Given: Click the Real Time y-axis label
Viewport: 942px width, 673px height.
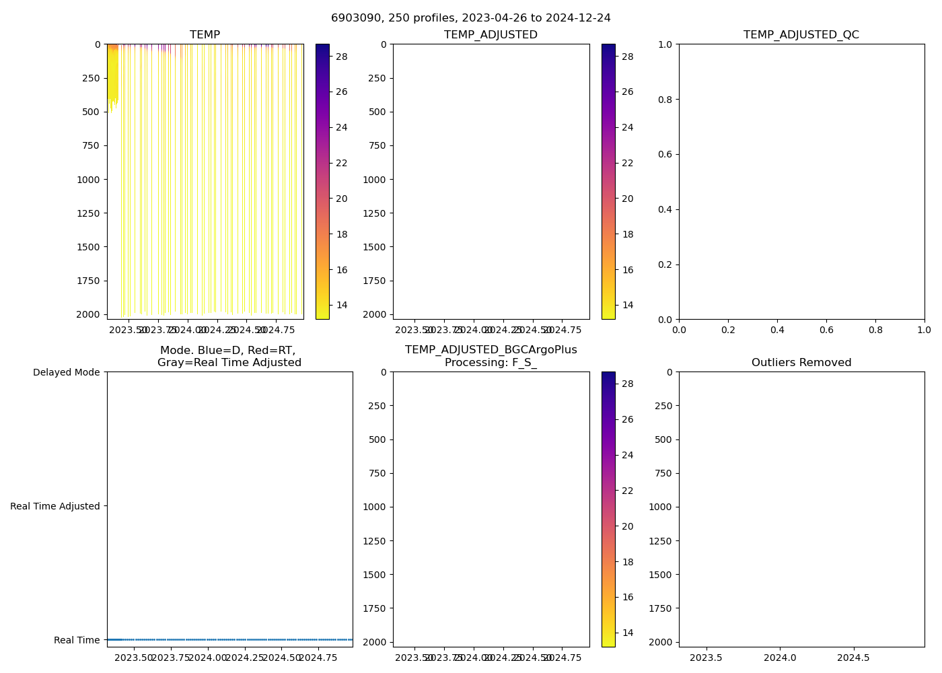Looking at the screenshot, I should coord(77,640).
